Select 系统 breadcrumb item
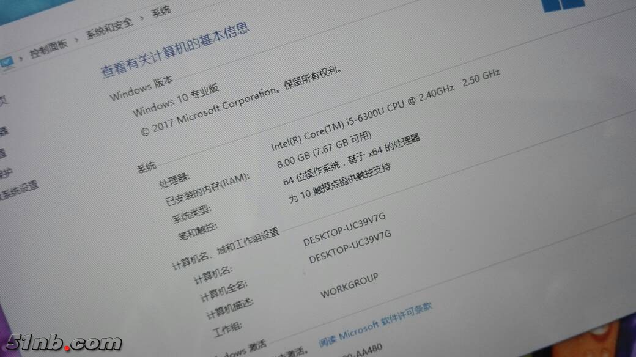The height and width of the screenshot is (357, 636). tap(161, 11)
